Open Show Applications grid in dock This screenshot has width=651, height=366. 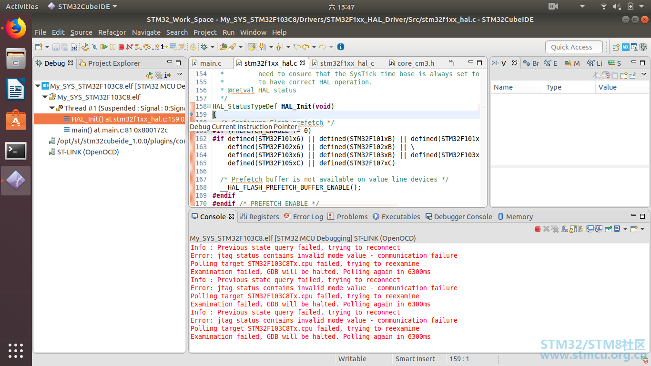point(16,350)
